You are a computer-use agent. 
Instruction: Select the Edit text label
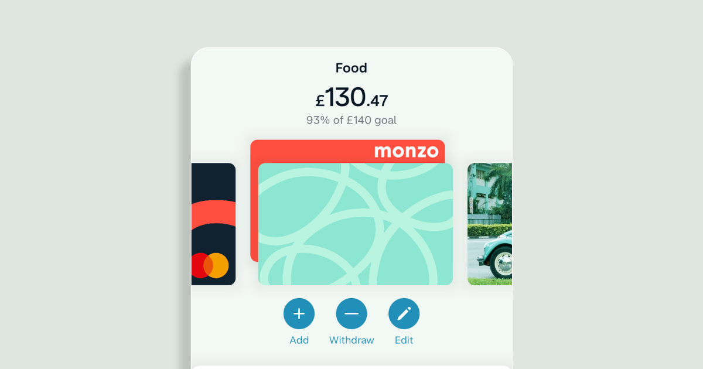pos(404,340)
